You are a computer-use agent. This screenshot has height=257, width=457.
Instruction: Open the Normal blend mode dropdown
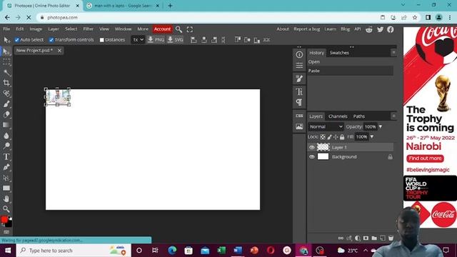click(326, 127)
